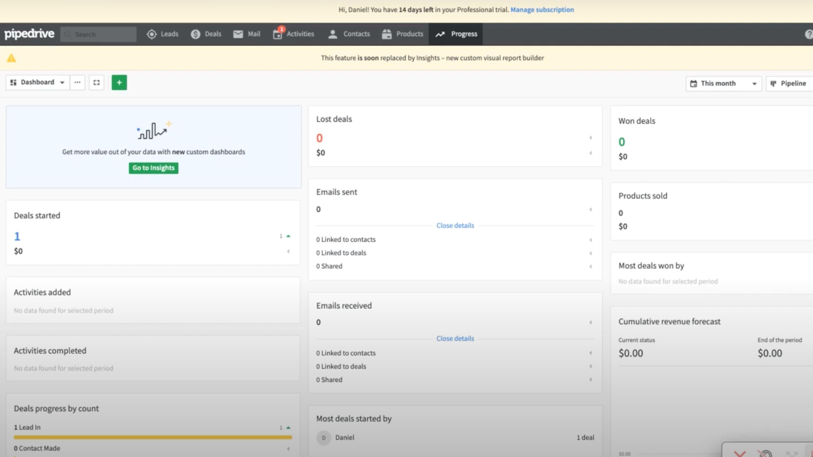Click the arrow beside Deals started $0
The image size is (813, 457).
tap(288, 251)
